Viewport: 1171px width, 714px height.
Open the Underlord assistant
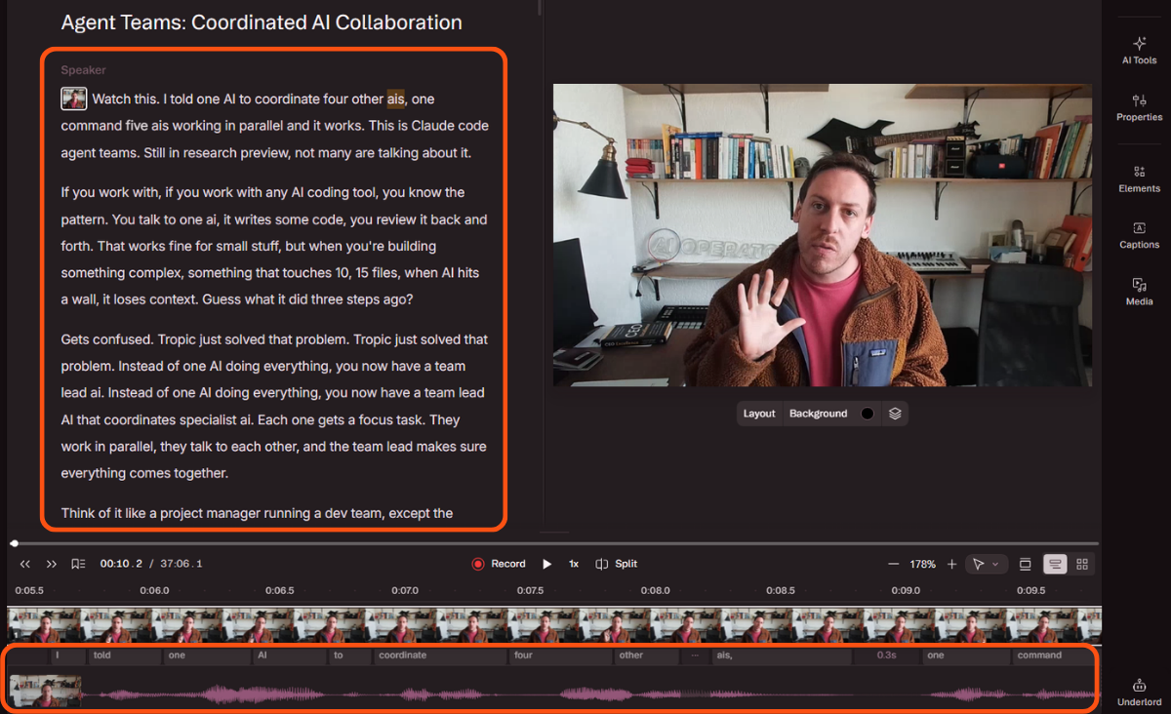coord(1139,692)
